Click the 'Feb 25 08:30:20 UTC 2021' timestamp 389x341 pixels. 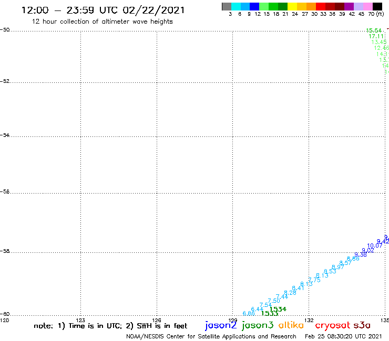tap(343, 336)
